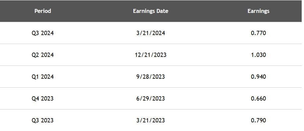Screen dimensions: 304x131
Task: Click the 3/21/2023 earnings date
Action: pyautogui.click(x=151, y=120)
